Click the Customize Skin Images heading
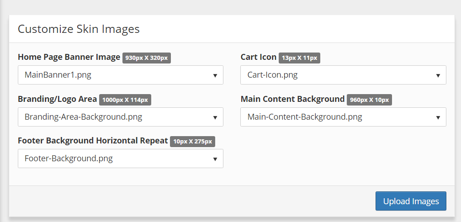Image resolution: width=461 pixels, height=222 pixels. click(79, 29)
